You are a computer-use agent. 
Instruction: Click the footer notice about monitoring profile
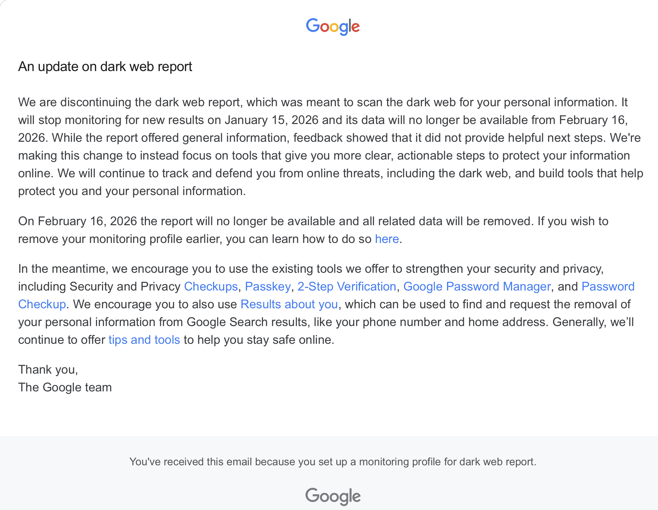(x=332, y=461)
